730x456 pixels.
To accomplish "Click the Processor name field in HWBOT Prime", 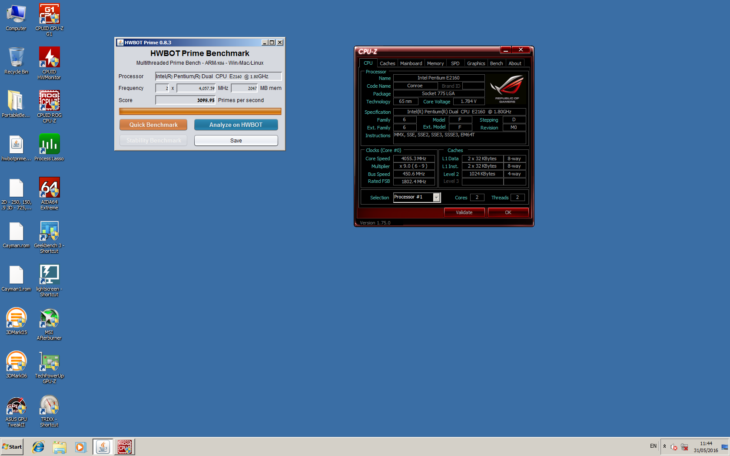I will pyautogui.click(x=219, y=76).
